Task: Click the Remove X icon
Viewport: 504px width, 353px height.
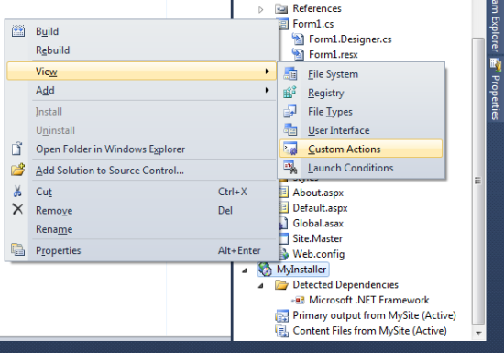Action: tap(17, 209)
